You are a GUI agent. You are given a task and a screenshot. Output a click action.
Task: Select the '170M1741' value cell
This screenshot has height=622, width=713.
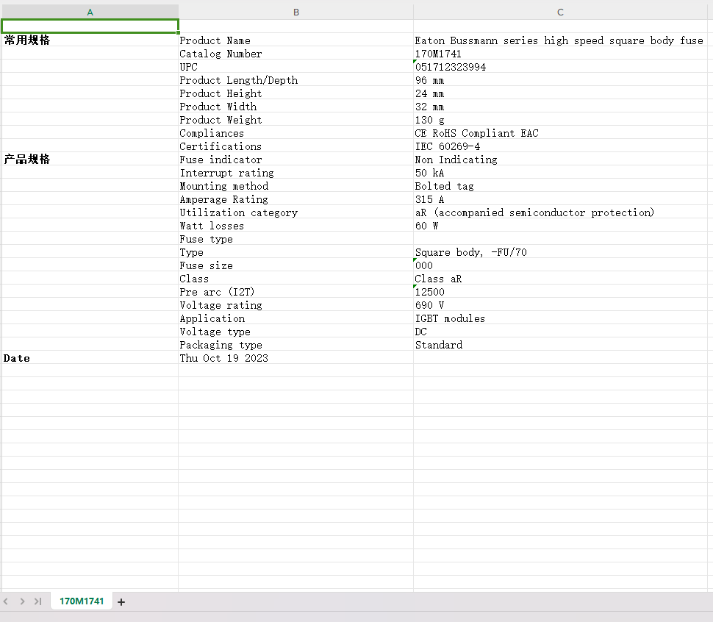click(x=560, y=53)
